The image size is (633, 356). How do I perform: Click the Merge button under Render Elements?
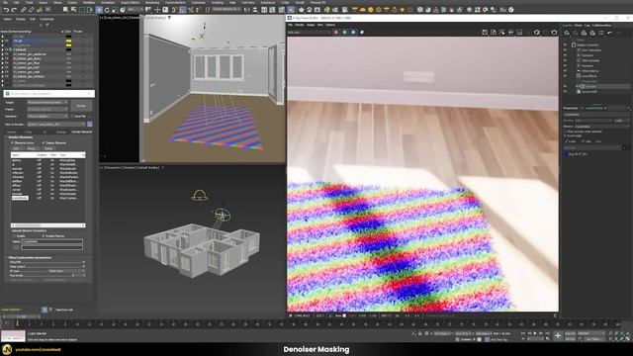[33, 148]
